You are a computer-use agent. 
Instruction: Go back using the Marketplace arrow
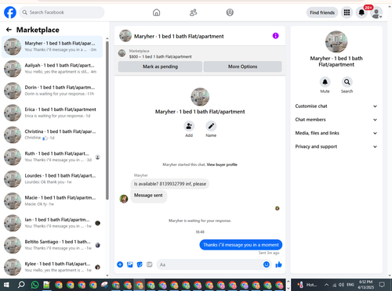pos(9,30)
